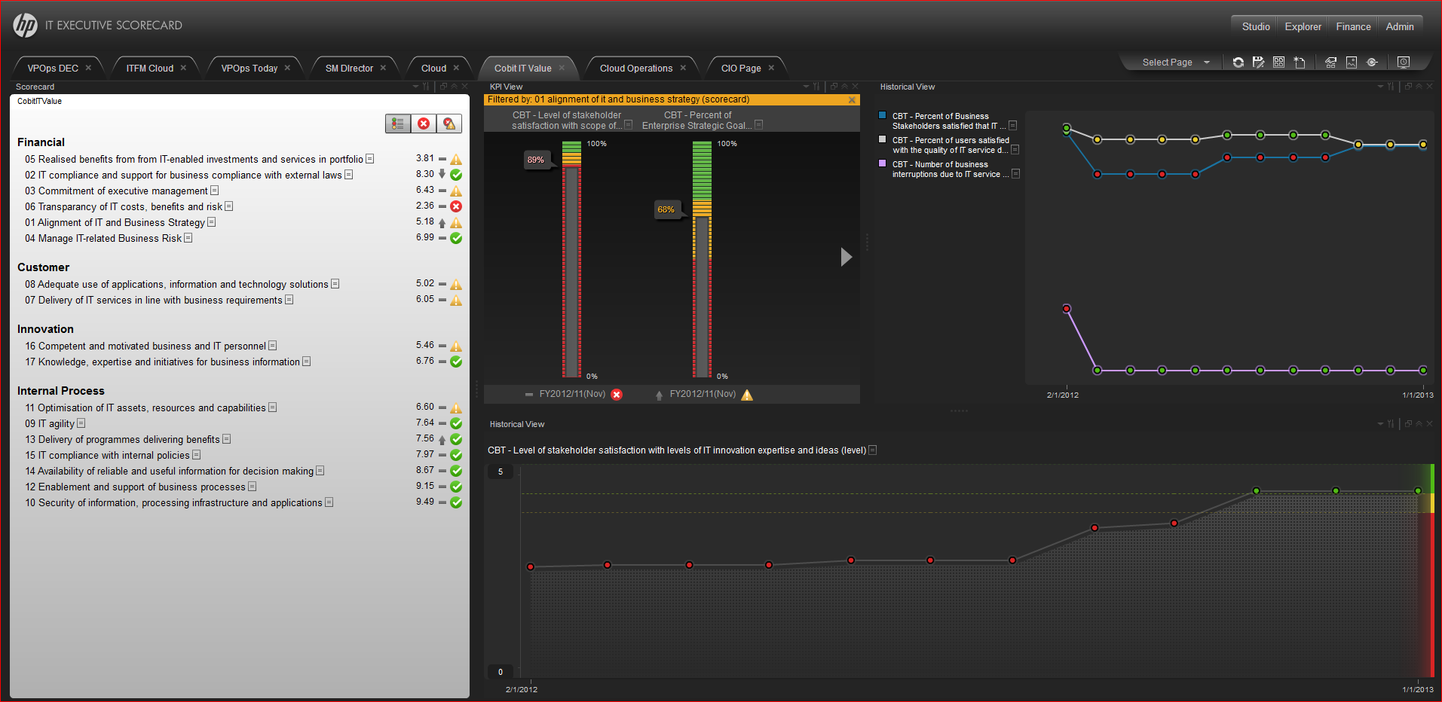This screenshot has width=1442, height=702.
Task: Click the components gallery icon in the toolbar
Action: (x=1330, y=63)
